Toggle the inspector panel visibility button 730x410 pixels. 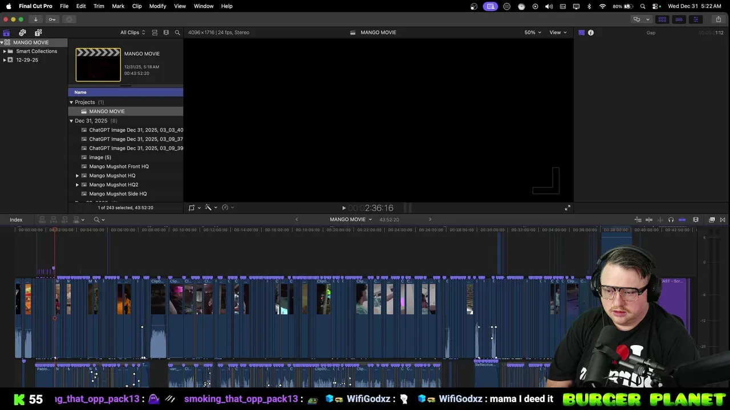pyautogui.click(x=695, y=19)
